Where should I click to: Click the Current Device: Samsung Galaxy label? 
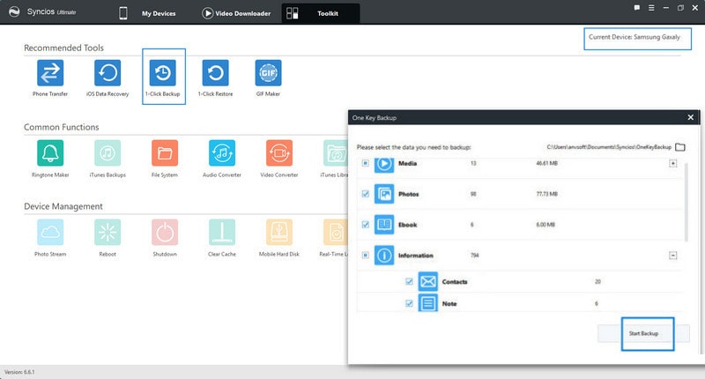coord(634,37)
